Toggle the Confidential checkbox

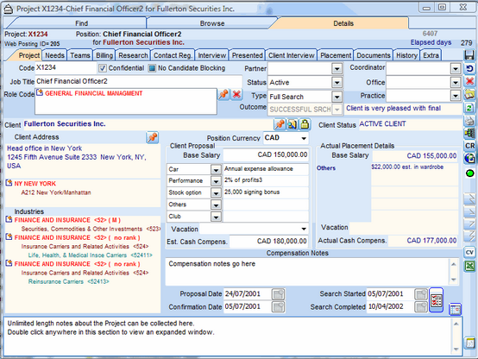[103, 68]
